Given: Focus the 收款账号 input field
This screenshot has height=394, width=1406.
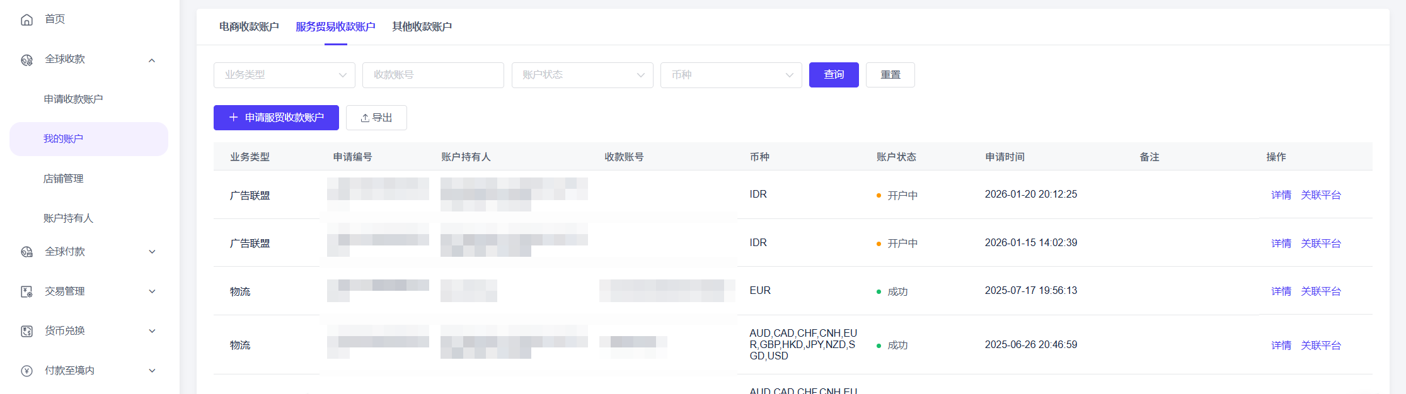Looking at the screenshot, I should click(433, 75).
